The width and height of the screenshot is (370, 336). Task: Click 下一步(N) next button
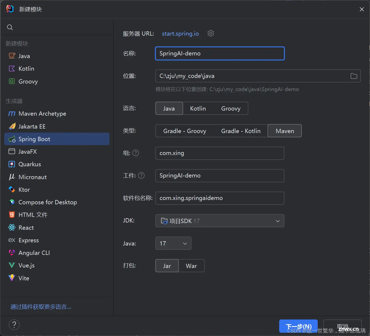point(298,326)
